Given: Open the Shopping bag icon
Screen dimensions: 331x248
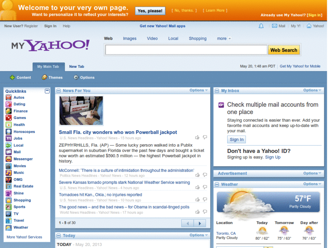Looking at the screenshot, I should (x=9, y=200).
